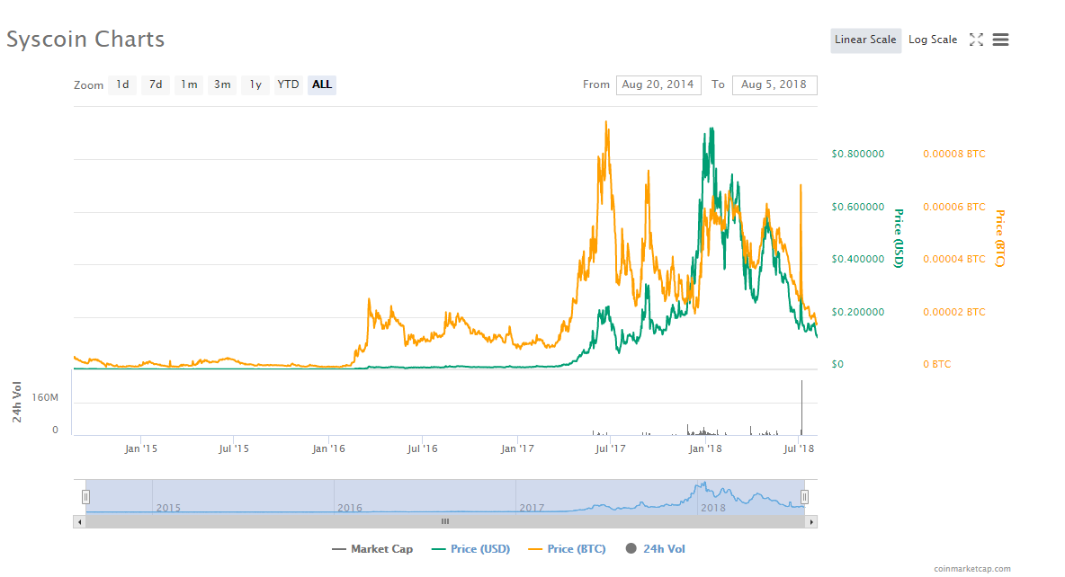
Task: Toggle Market Cap series in legend
Action: point(372,549)
